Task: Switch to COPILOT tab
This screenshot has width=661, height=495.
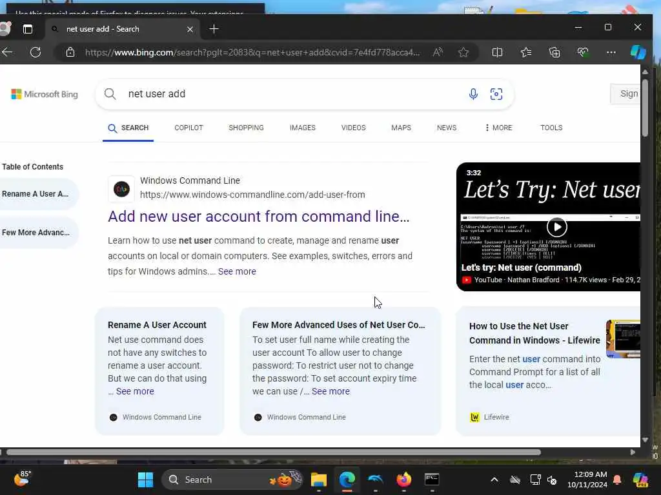Action: (188, 128)
